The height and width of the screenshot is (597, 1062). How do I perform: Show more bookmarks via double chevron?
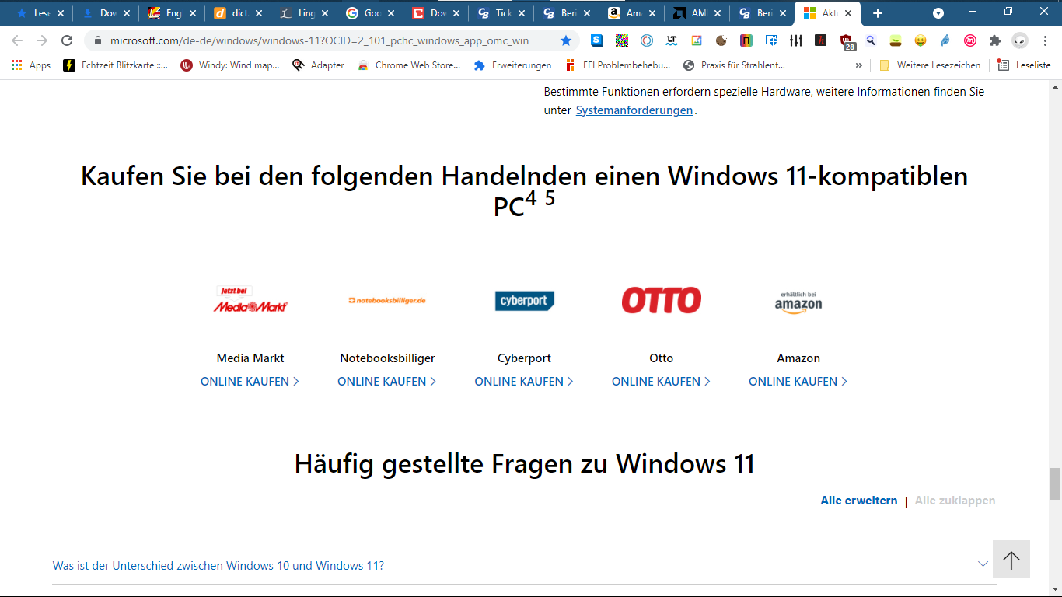pos(859,65)
